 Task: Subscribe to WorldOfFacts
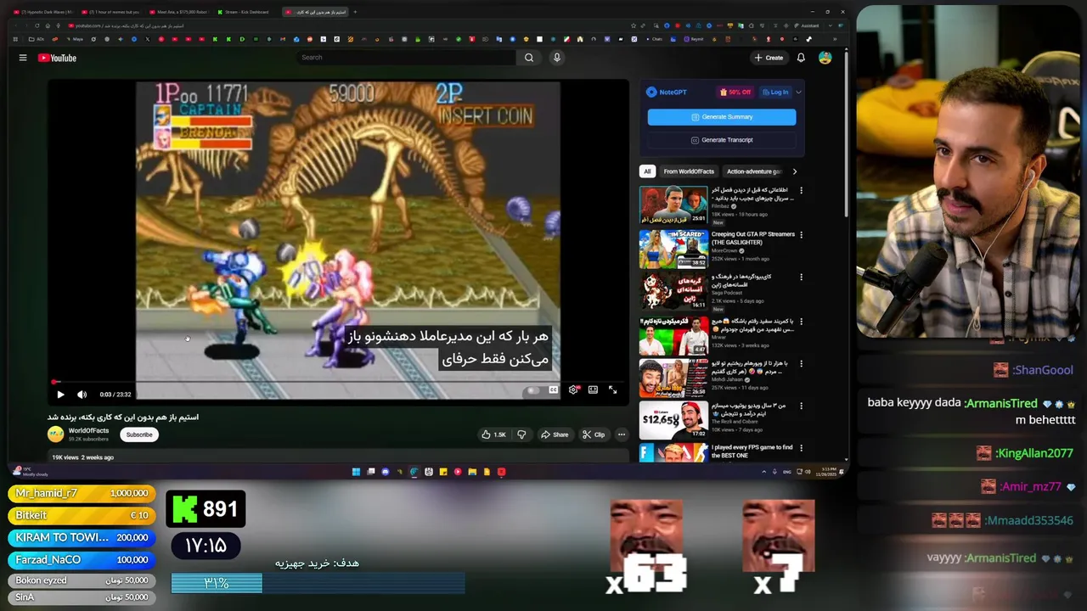tap(139, 434)
